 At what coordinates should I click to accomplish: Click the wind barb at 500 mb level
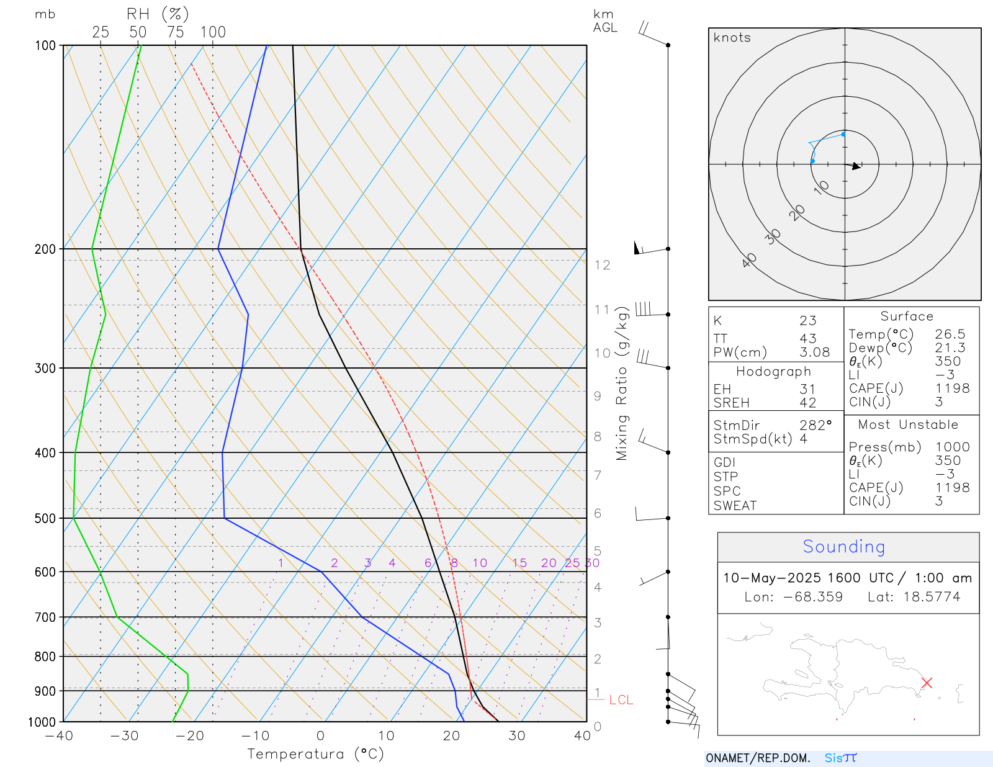pos(652,514)
